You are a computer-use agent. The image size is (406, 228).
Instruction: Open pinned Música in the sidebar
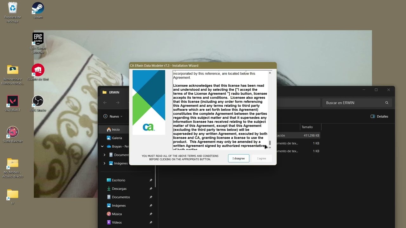click(x=114, y=214)
